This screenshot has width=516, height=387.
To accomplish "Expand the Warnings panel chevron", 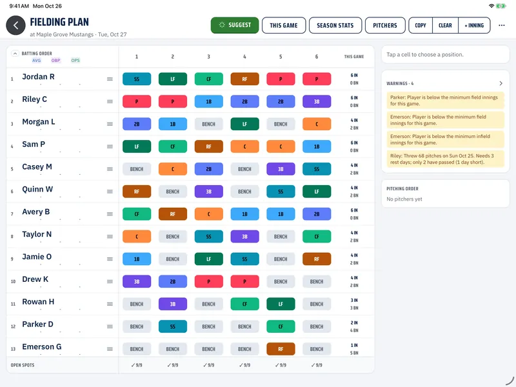I will click(501, 83).
